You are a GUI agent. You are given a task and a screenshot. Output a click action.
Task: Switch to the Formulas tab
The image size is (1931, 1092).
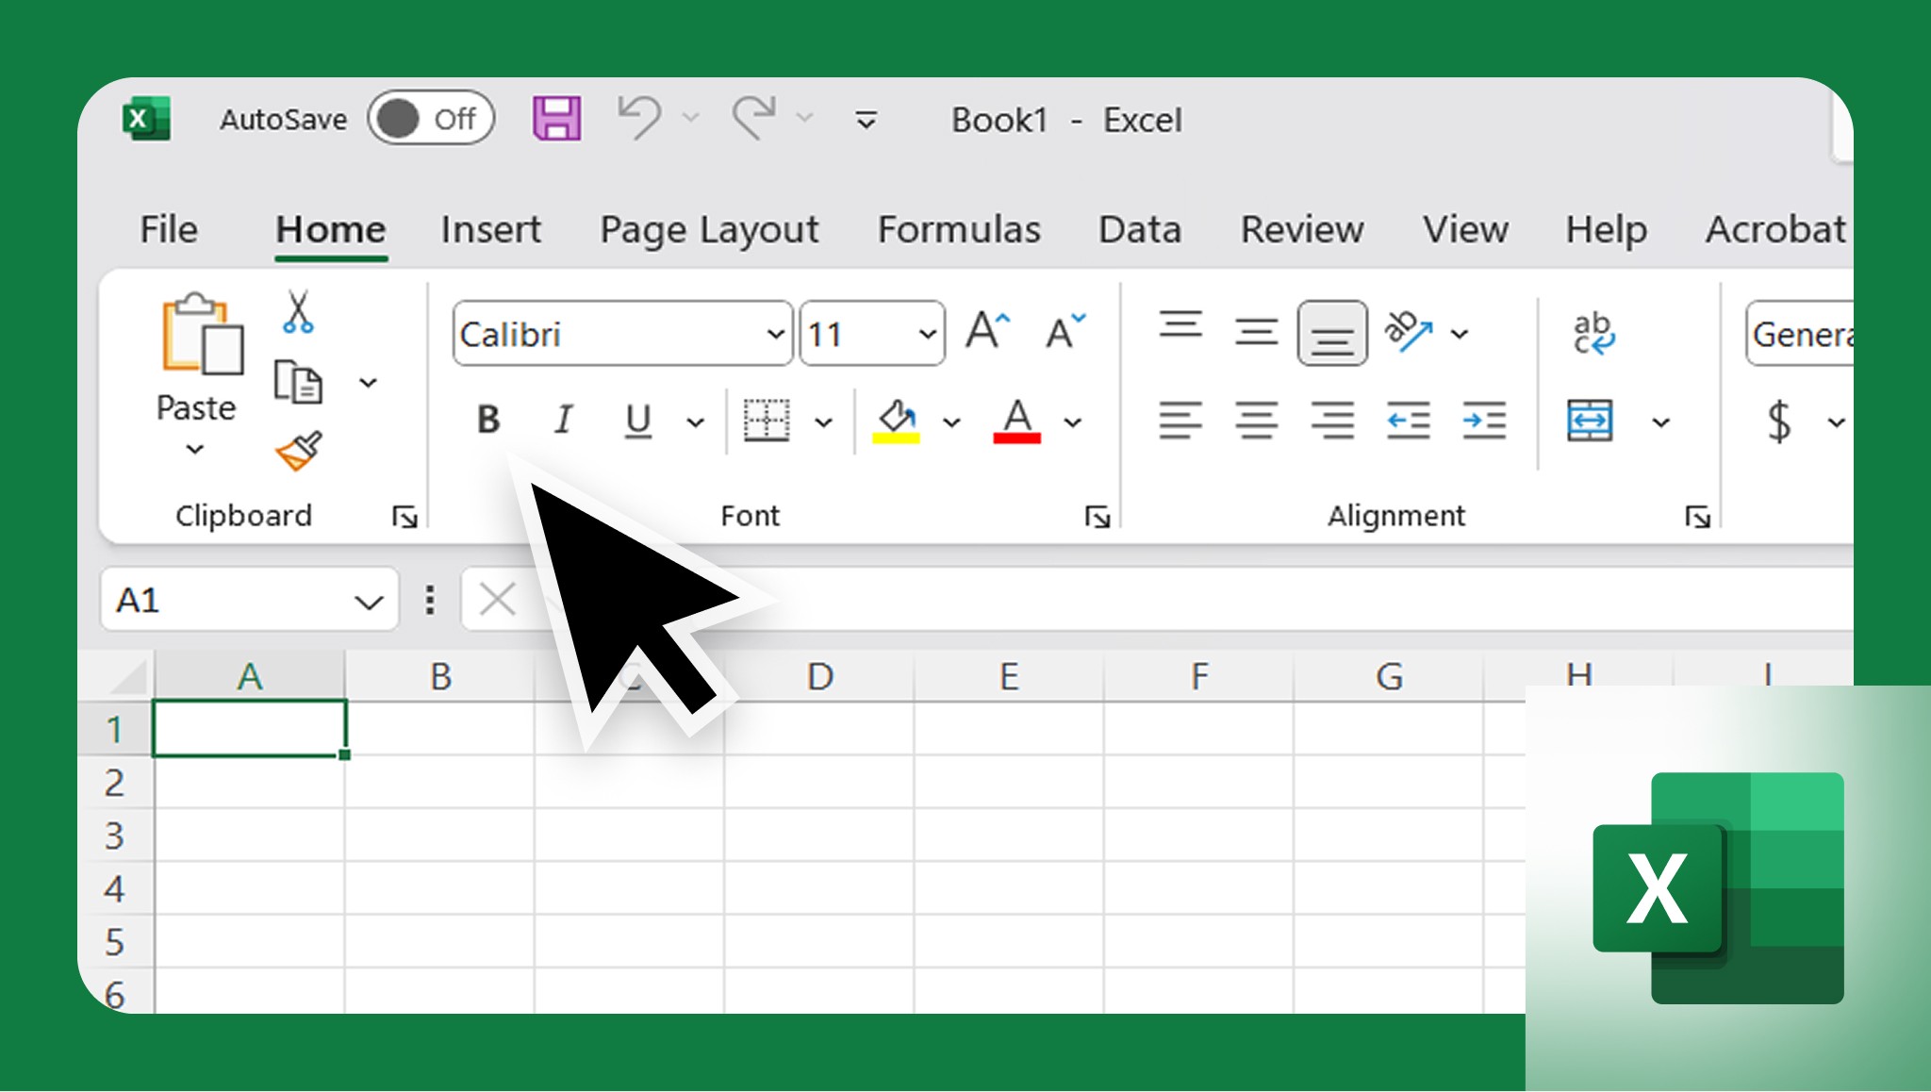click(959, 229)
